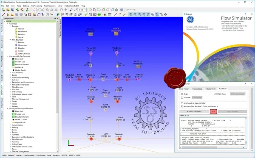Click the green circle minus icon

[99, 14]
